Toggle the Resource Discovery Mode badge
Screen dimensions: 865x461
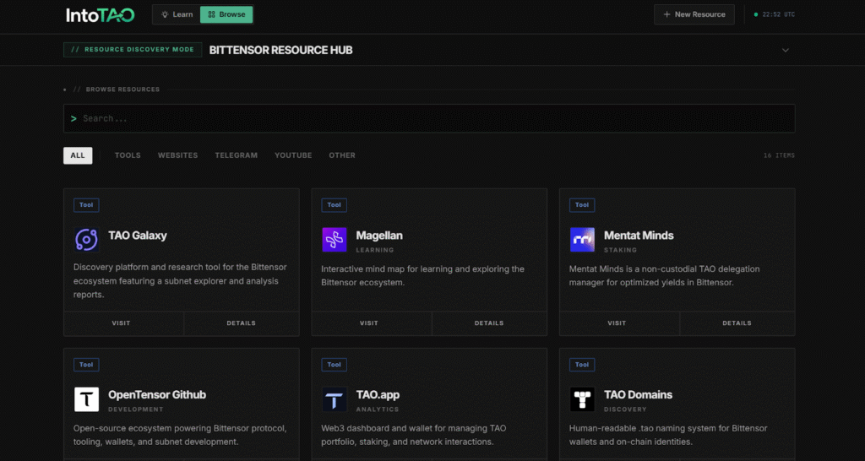coord(133,50)
